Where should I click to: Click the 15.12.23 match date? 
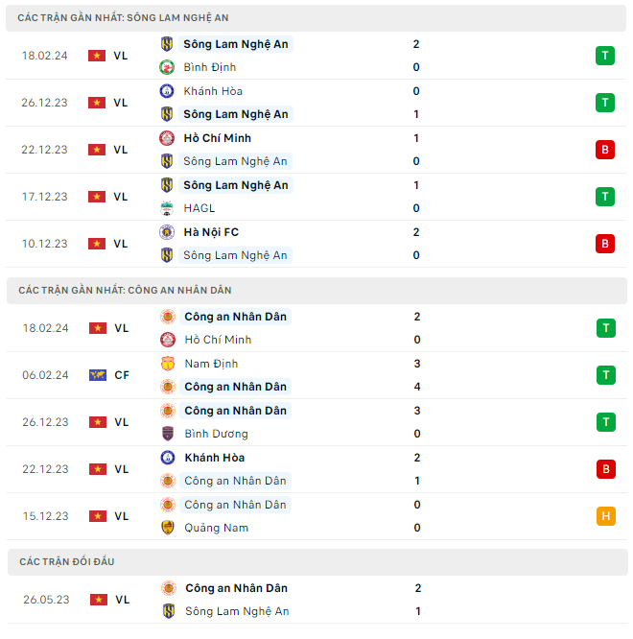point(45,516)
